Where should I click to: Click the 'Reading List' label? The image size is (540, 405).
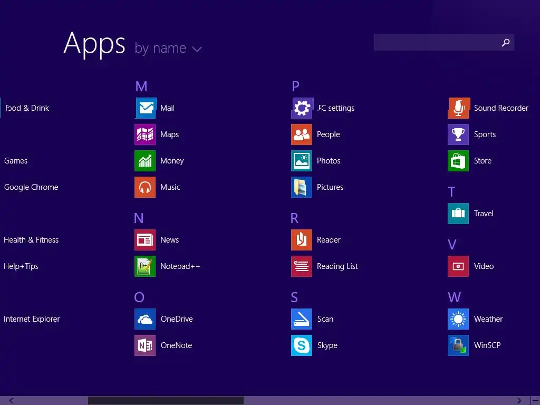[337, 266]
